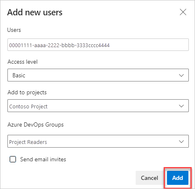
Task: Click the Access level label
Action: 23,62
